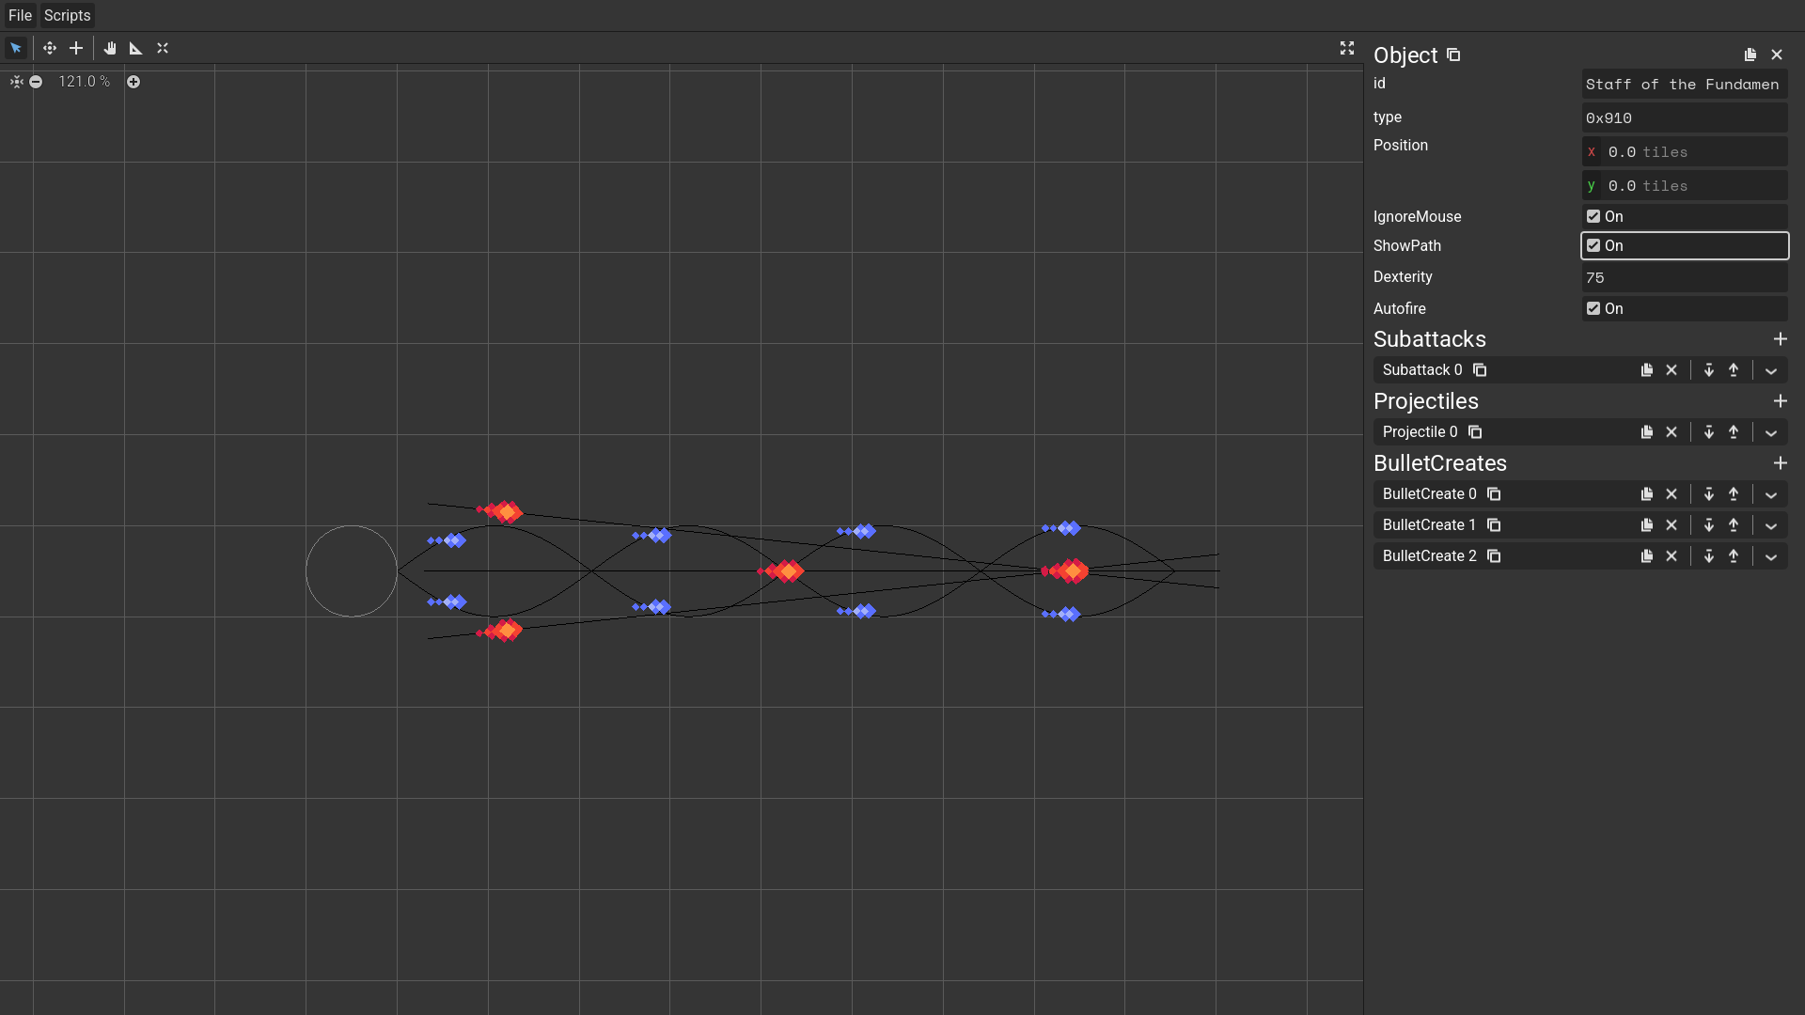Move BulletCreate 2 down
Viewport: 1805px width, 1015px height.
(1709, 556)
